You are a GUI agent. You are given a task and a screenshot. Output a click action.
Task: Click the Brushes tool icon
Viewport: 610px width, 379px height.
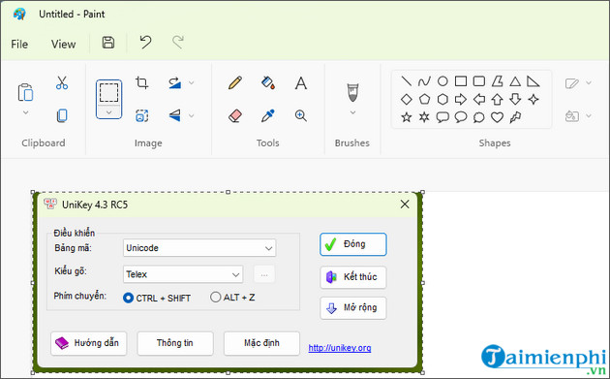pos(352,92)
